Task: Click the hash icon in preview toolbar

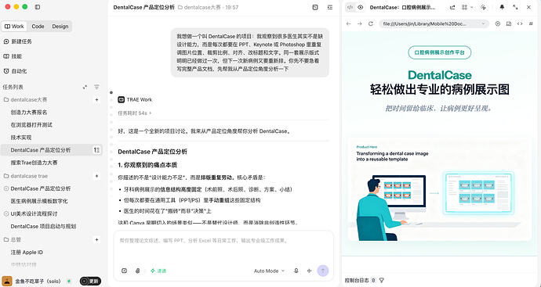Action: pos(531,23)
